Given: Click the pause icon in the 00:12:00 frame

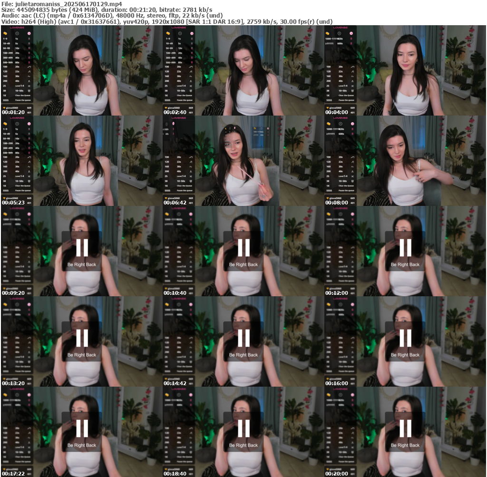Looking at the screenshot, I should click(x=405, y=247).
